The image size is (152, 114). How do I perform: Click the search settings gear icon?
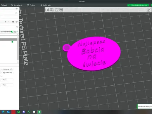coord(18,34)
